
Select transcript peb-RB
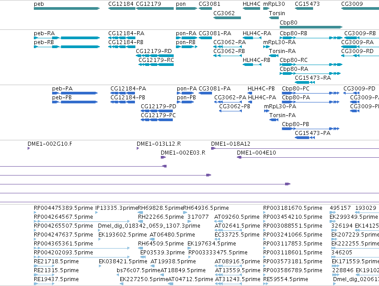click(x=44, y=42)
